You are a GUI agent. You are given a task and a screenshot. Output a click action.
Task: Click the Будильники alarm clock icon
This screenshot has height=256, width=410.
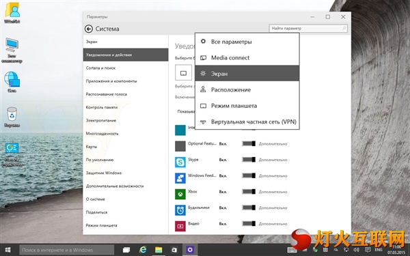[x=180, y=210]
